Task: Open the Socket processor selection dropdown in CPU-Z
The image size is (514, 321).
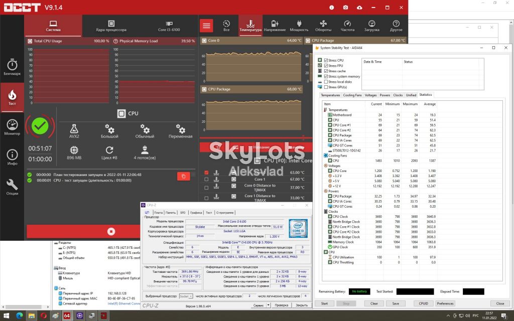Action: [186, 296]
